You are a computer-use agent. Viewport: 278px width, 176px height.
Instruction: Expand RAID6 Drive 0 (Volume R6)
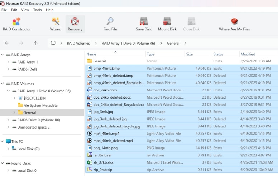click(x=8, y=120)
